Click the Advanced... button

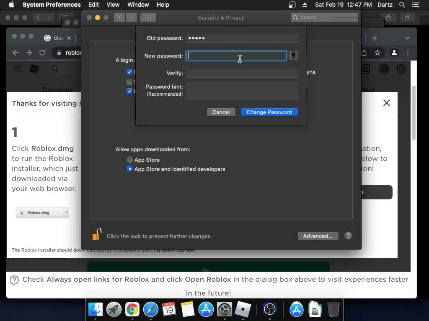coord(318,236)
